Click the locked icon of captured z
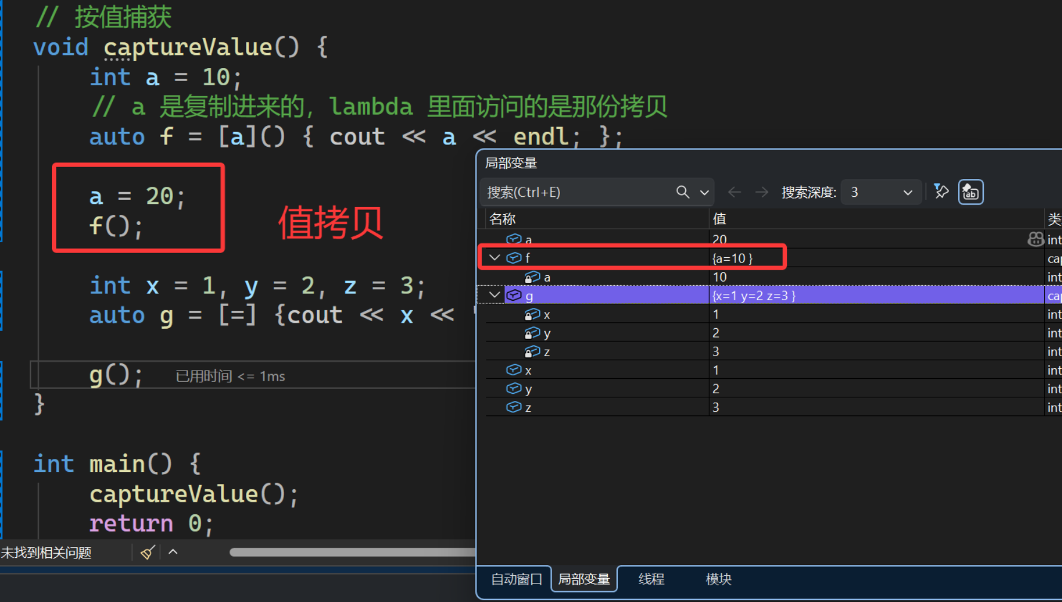 tap(532, 351)
